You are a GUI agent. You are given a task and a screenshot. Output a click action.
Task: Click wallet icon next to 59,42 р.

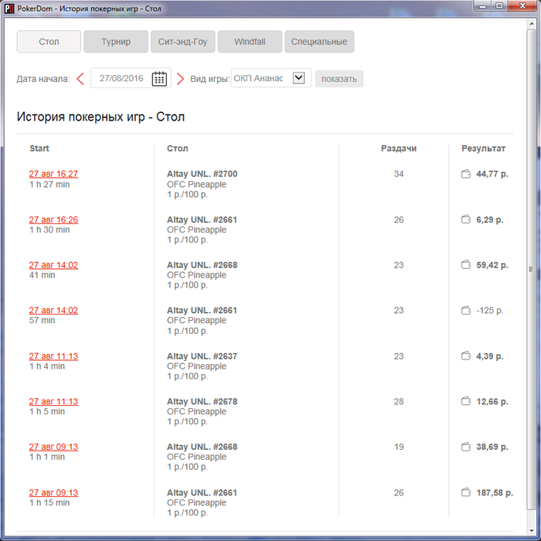tap(466, 265)
